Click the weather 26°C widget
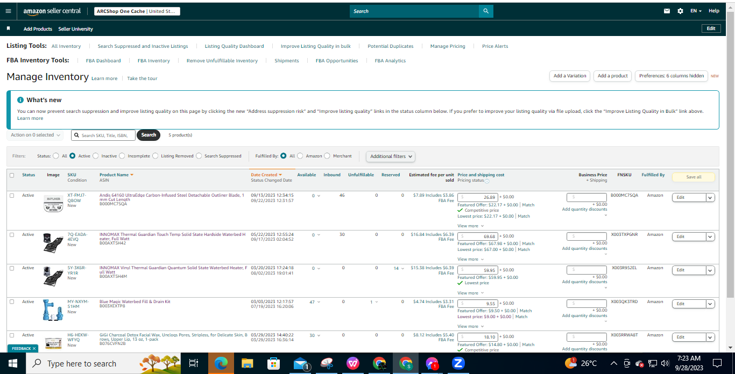The height and width of the screenshot is (374, 735). (581, 363)
